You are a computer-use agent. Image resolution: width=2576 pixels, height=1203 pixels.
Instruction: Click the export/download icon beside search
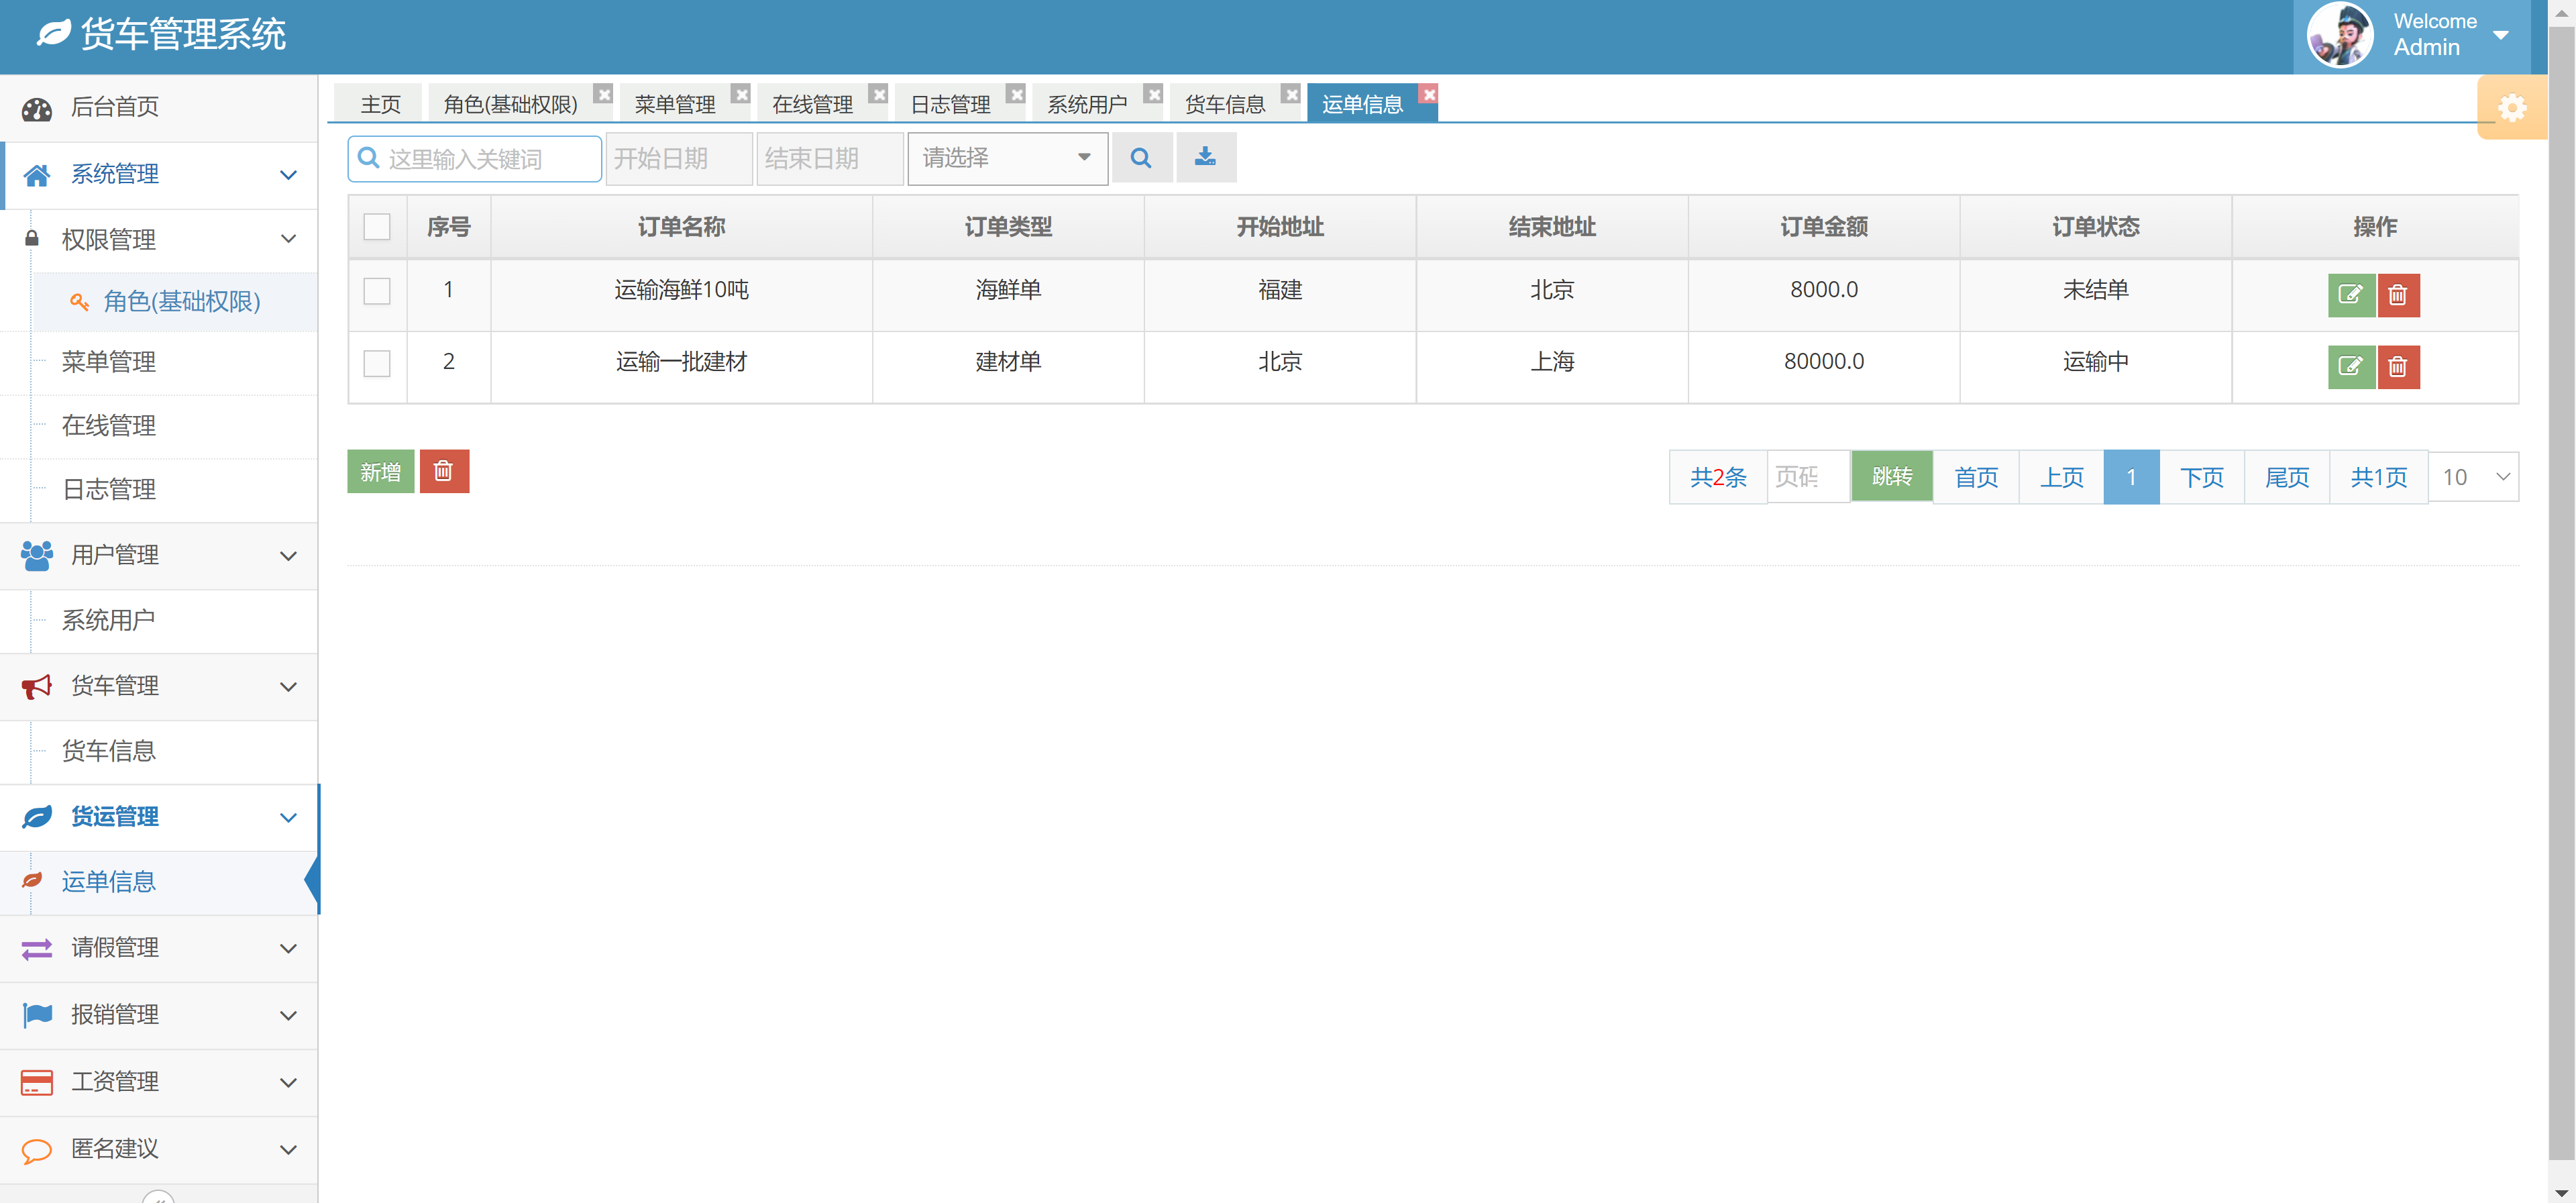[1206, 157]
